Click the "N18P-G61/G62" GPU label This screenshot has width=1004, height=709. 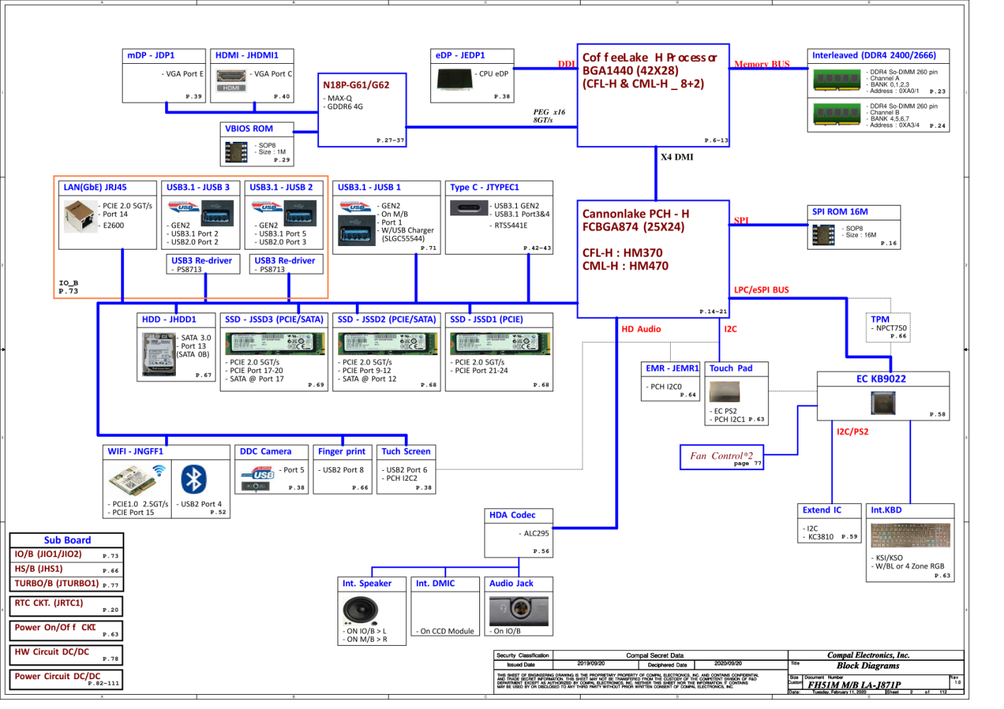coord(356,84)
